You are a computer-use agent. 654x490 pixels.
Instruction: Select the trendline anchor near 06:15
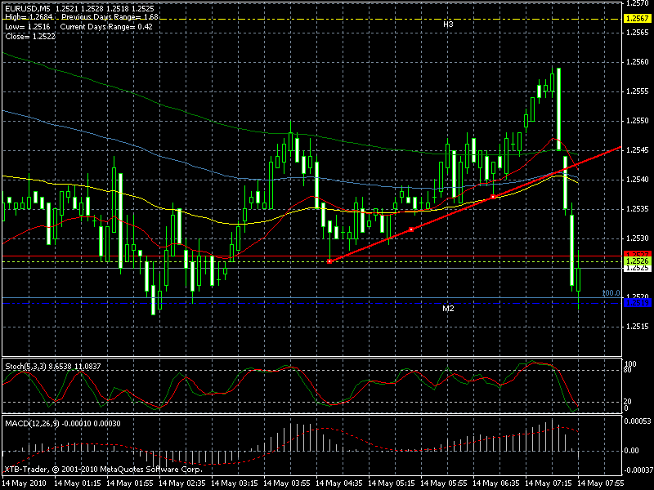[493, 197]
